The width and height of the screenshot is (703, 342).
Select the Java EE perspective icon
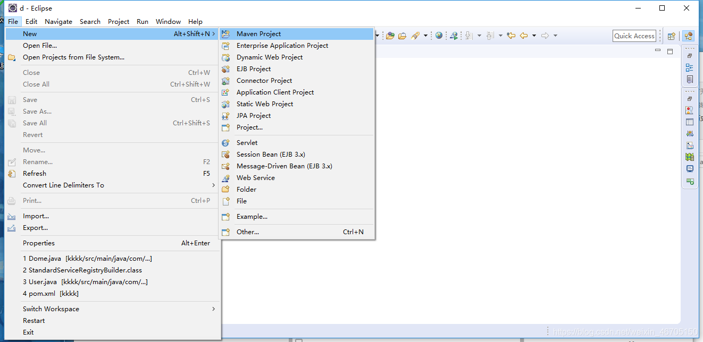[x=689, y=36]
